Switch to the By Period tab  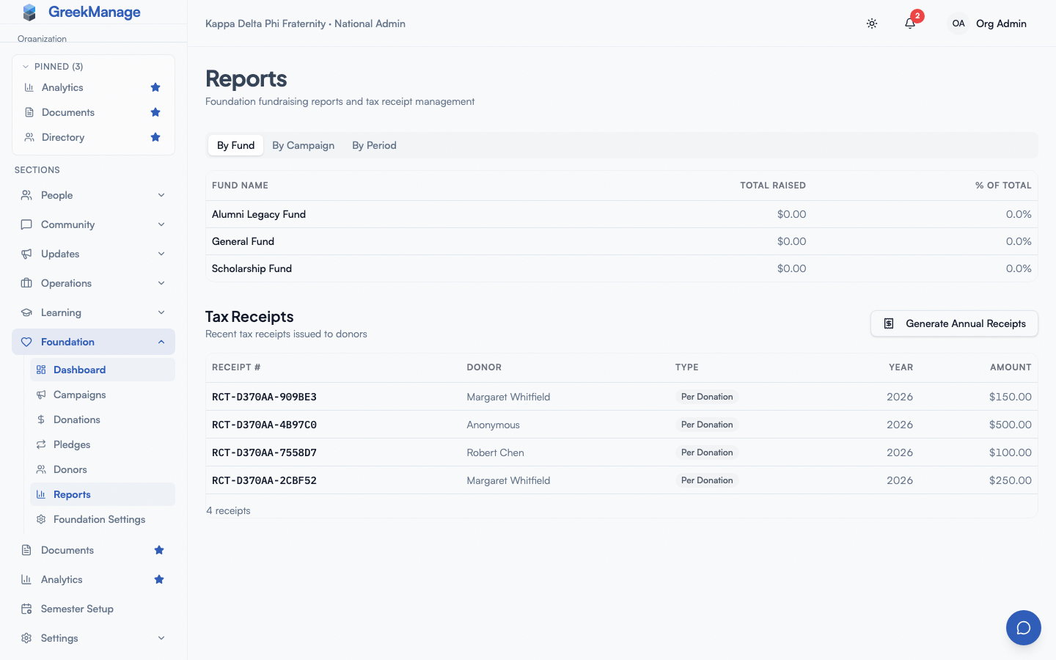point(374,145)
